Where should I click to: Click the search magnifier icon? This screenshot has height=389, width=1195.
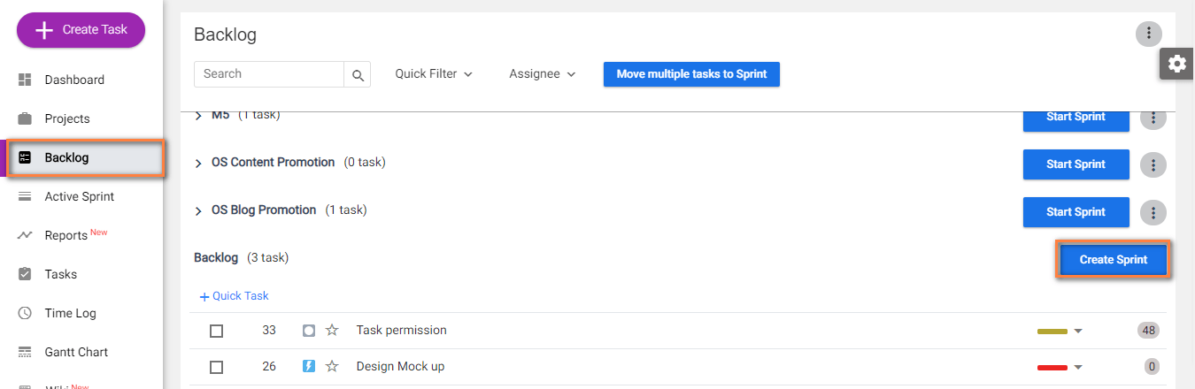point(358,75)
